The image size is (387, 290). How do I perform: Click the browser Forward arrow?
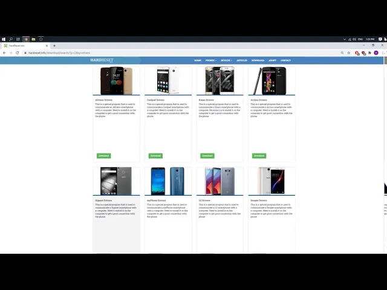point(11,53)
